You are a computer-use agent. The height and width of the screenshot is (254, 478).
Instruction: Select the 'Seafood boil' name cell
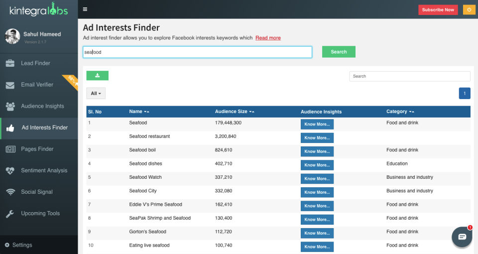[142, 150]
